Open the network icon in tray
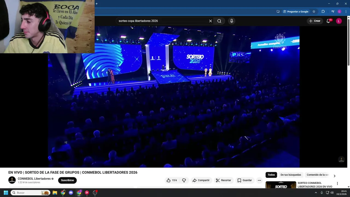350x197 pixels. click(x=327, y=193)
